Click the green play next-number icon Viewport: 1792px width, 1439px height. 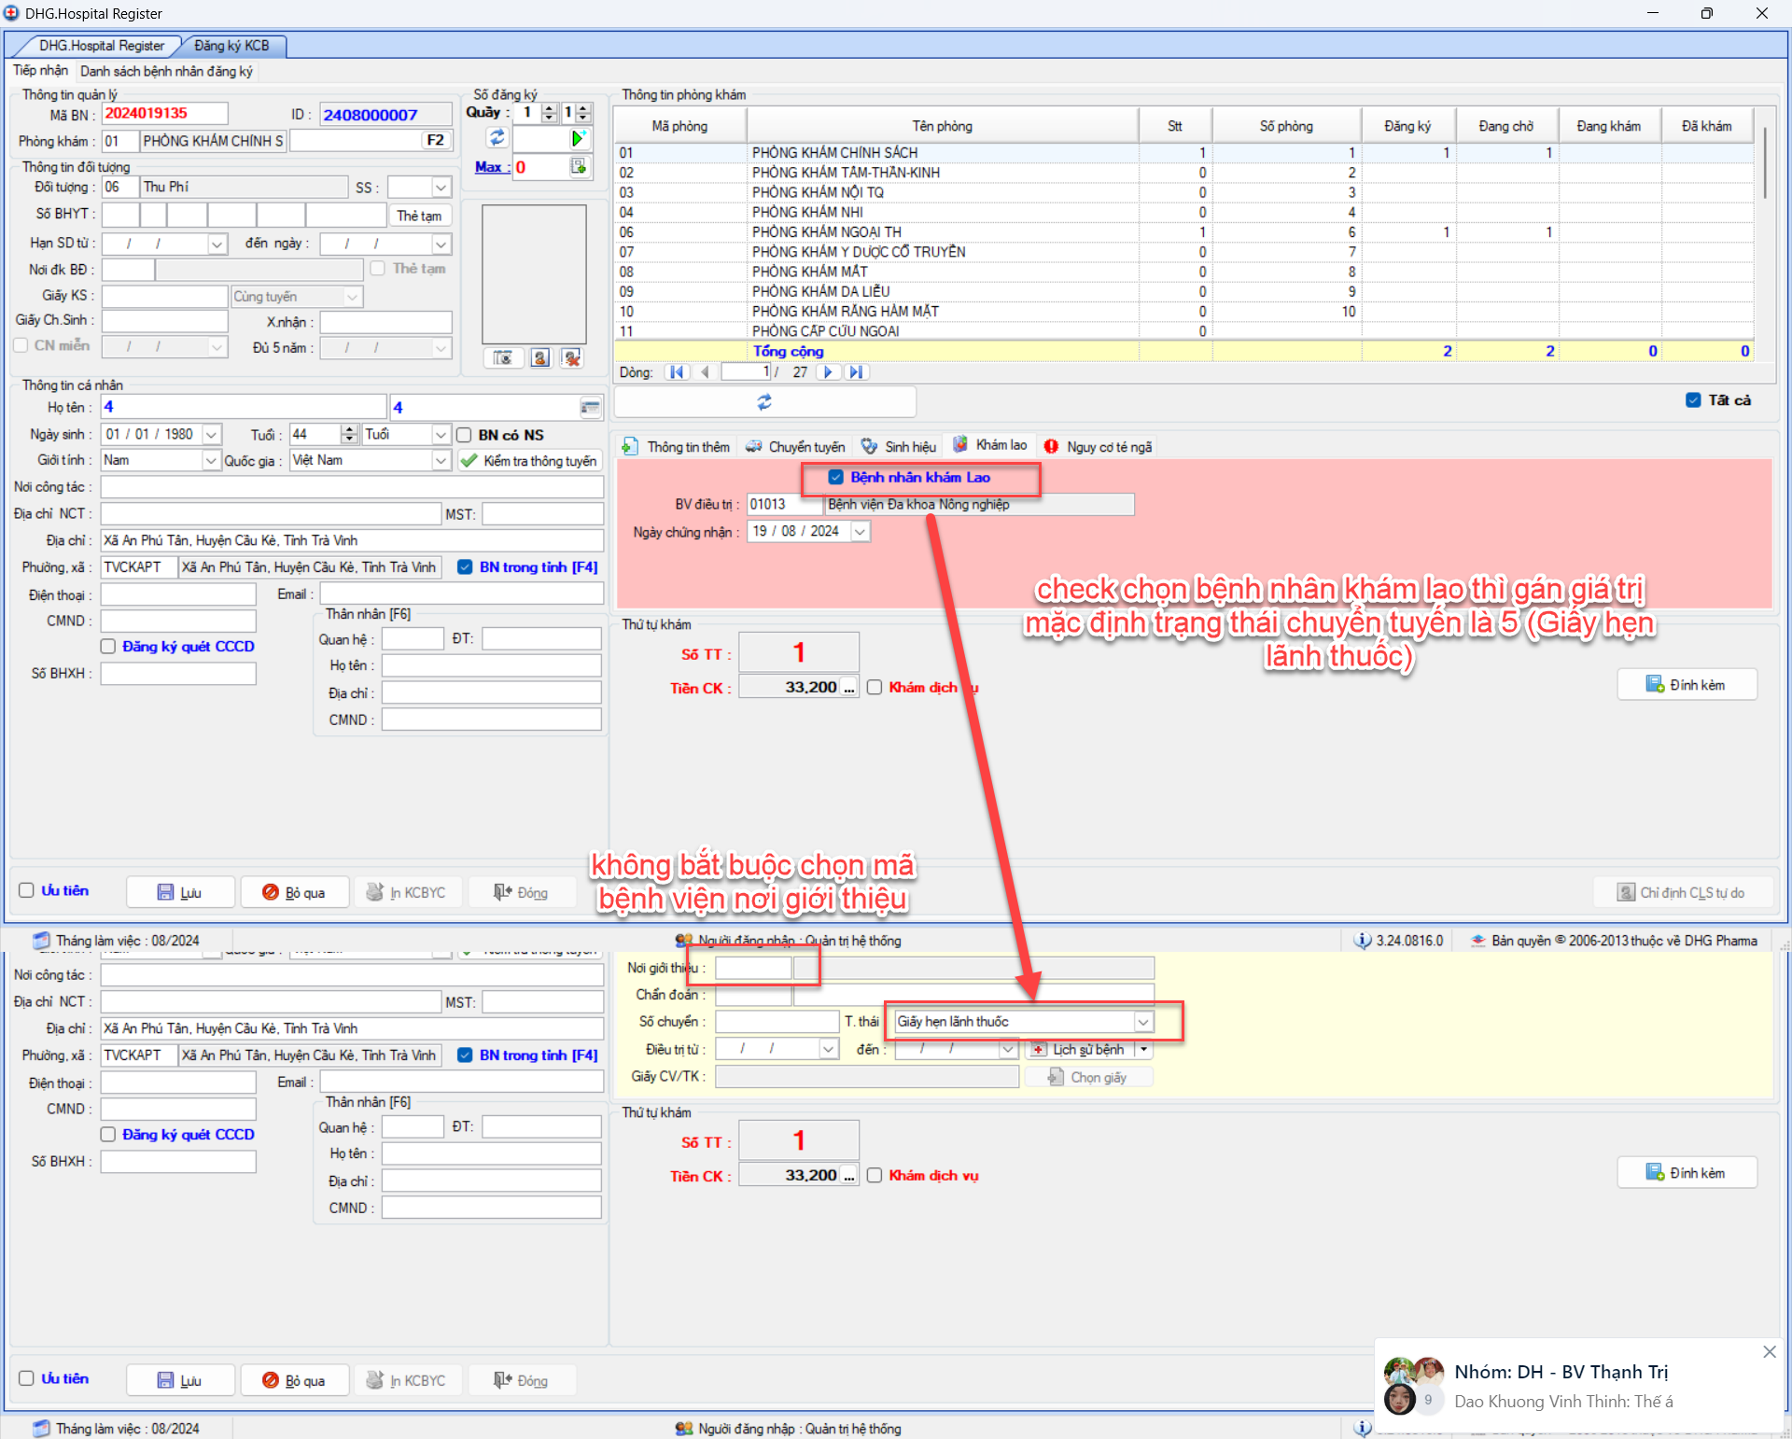(x=578, y=139)
